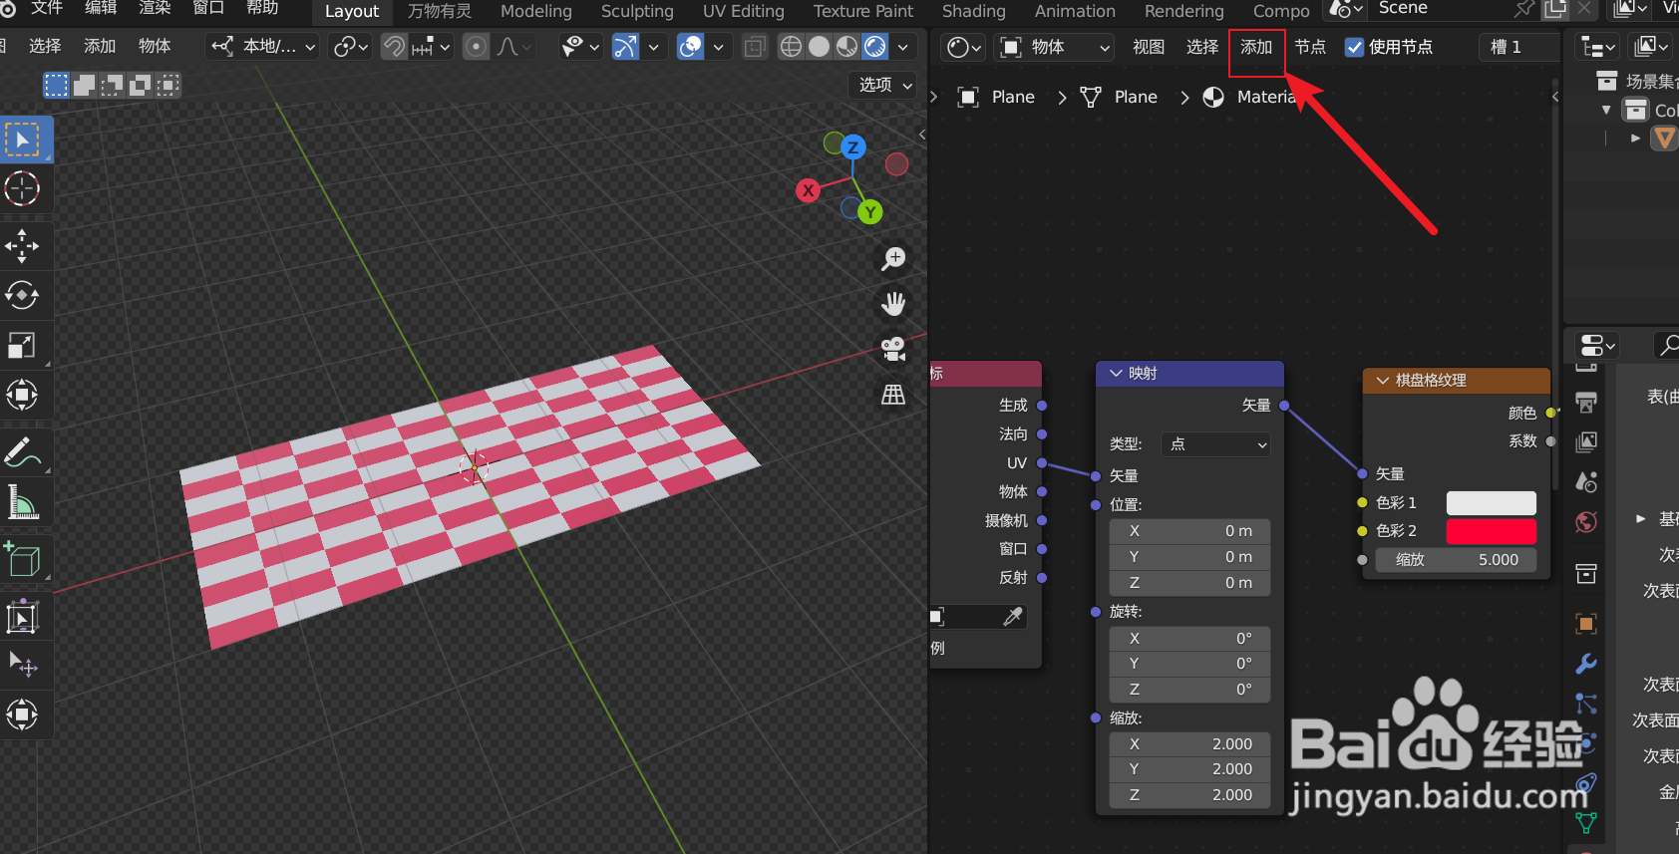Open the Object properties orange square icon
Viewport: 1679px width, 854px height.
1586,624
